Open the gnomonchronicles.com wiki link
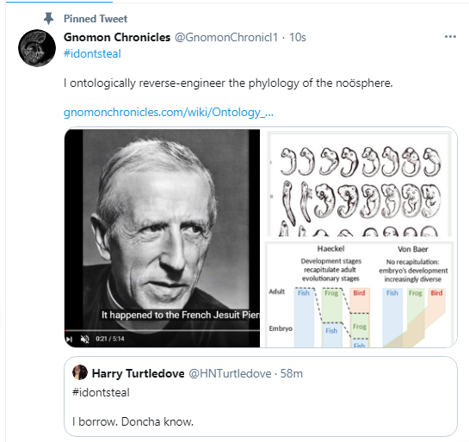 (x=169, y=113)
